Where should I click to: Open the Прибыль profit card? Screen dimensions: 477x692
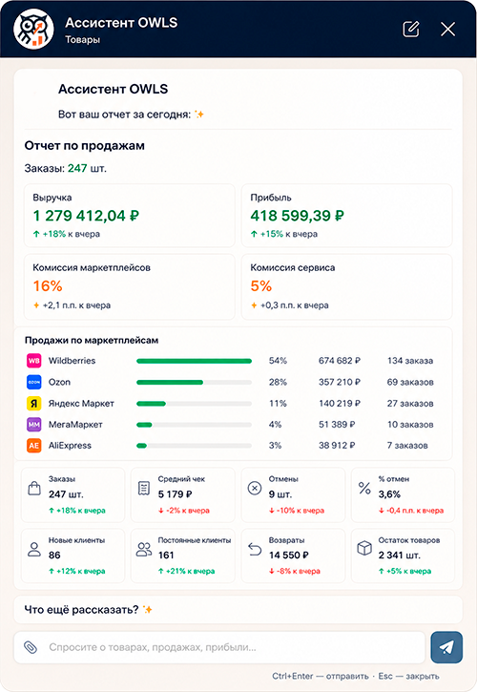coord(347,216)
